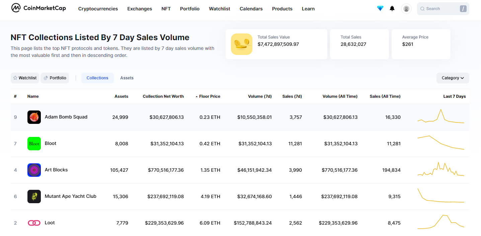Screen dimensions: 481x236
Task: Click the green Bloot logo
Action: tap(34, 144)
